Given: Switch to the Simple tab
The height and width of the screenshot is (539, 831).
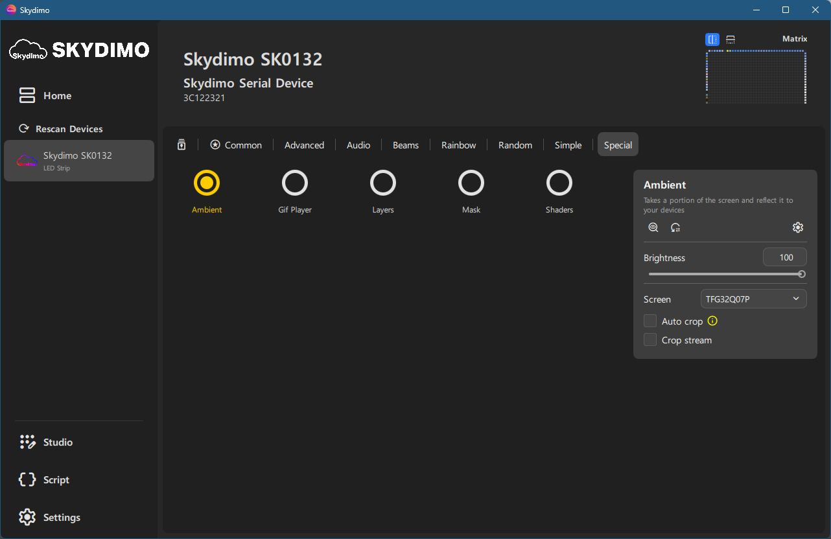Looking at the screenshot, I should 568,145.
